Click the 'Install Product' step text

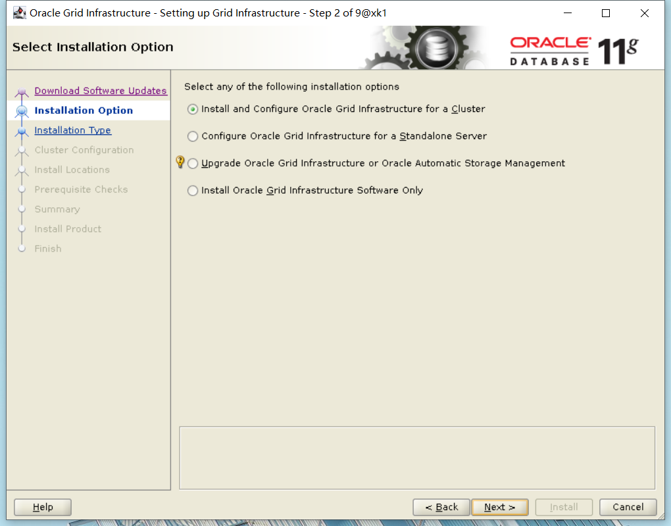pyautogui.click(x=68, y=228)
